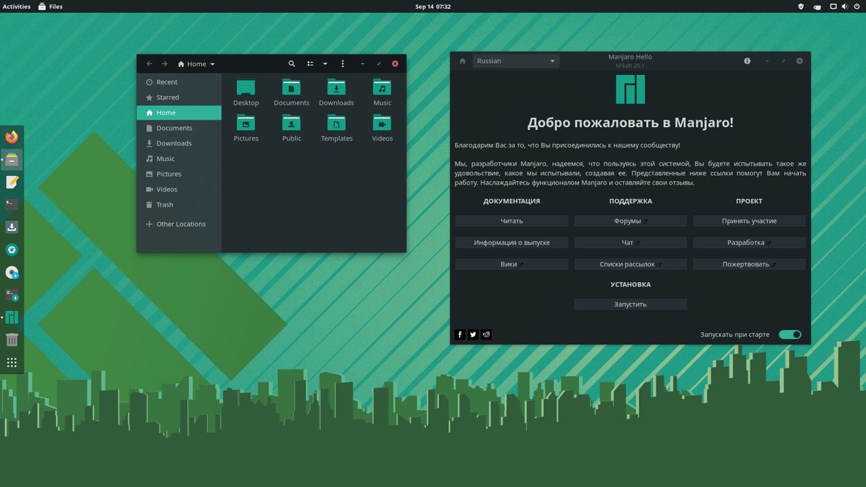
Task: Open the Public folder
Action: [x=292, y=128]
